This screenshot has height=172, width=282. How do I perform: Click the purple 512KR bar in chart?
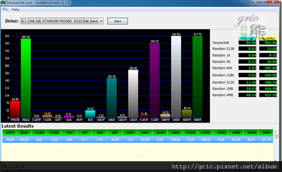155,80
